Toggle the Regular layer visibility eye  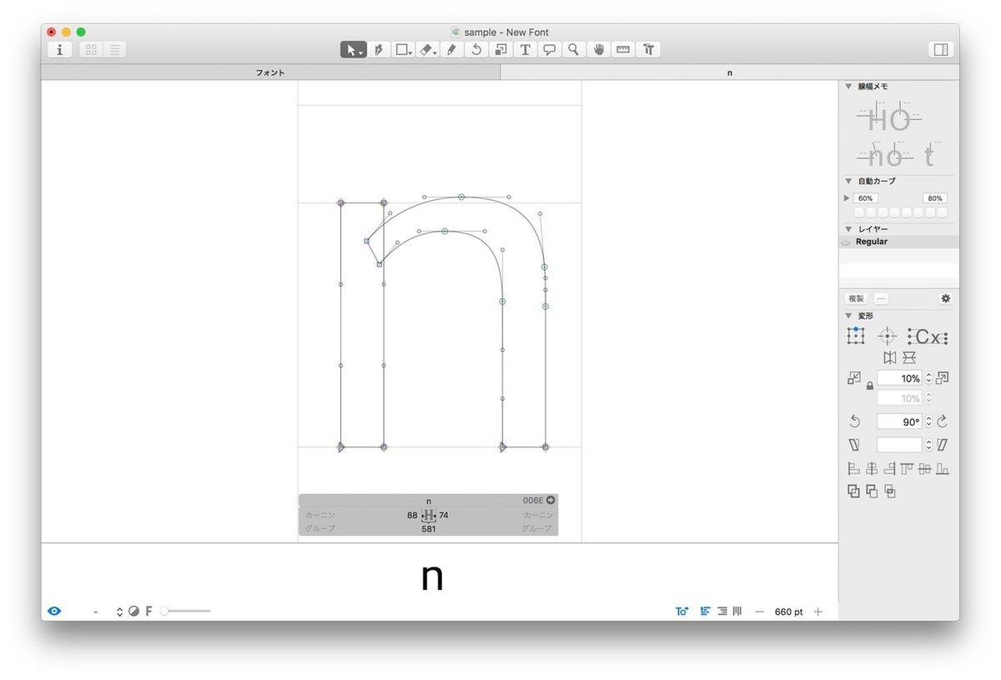[847, 242]
